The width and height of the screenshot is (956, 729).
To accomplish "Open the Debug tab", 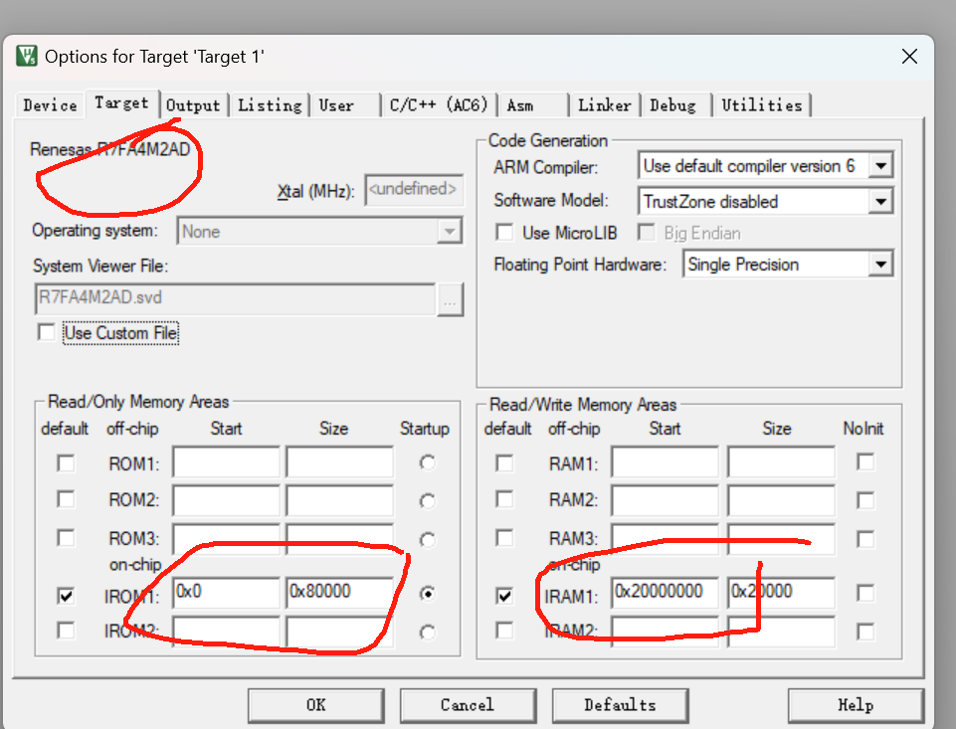I will [676, 105].
